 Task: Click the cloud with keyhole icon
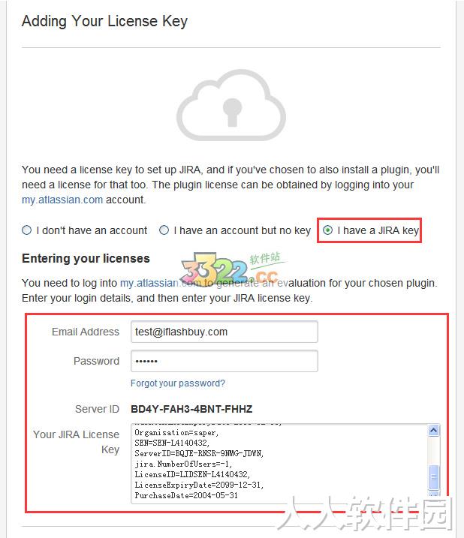230,105
